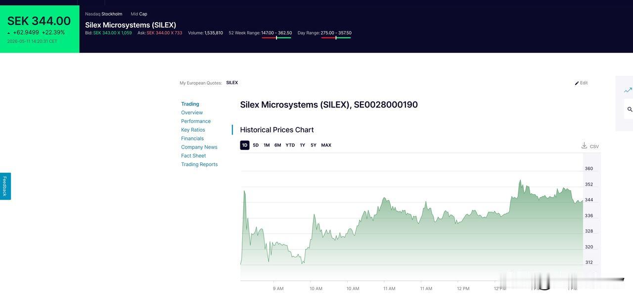Click the 2026-05-11 timestamp text
This screenshot has width=633, height=298.
(x=32, y=42)
